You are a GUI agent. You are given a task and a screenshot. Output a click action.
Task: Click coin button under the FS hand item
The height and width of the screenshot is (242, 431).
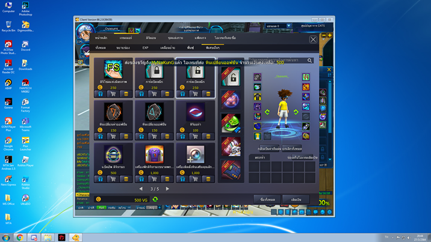126,94
